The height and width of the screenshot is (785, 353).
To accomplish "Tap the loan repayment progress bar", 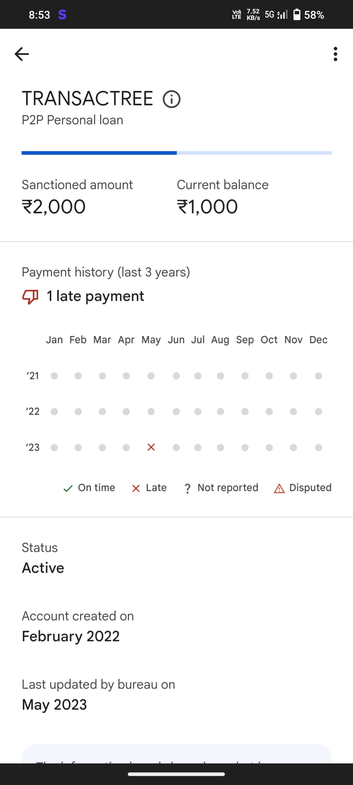I will pyautogui.click(x=176, y=153).
